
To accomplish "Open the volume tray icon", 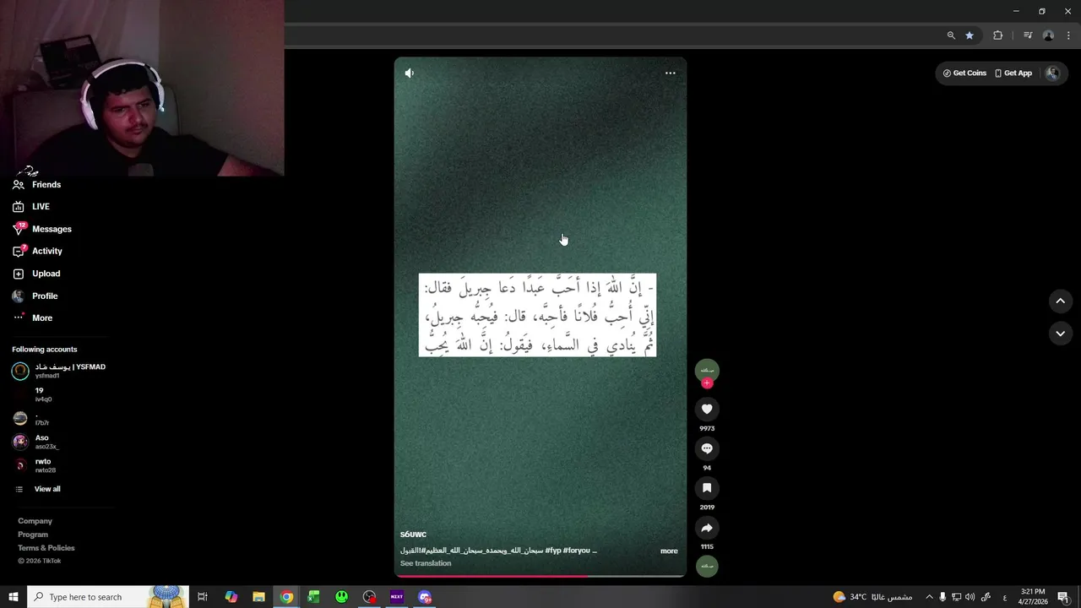I will tap(970, 597).
